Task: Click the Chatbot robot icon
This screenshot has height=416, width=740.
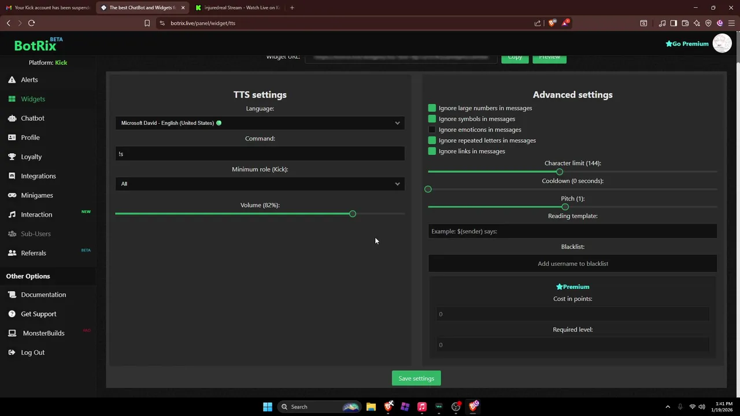Action: tap(12, 118)
